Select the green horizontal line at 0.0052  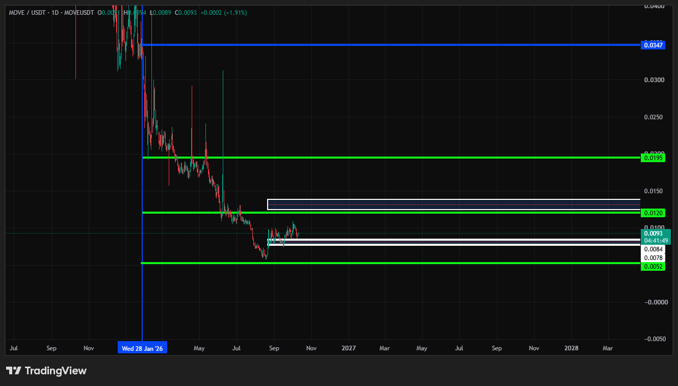[390, 263]
